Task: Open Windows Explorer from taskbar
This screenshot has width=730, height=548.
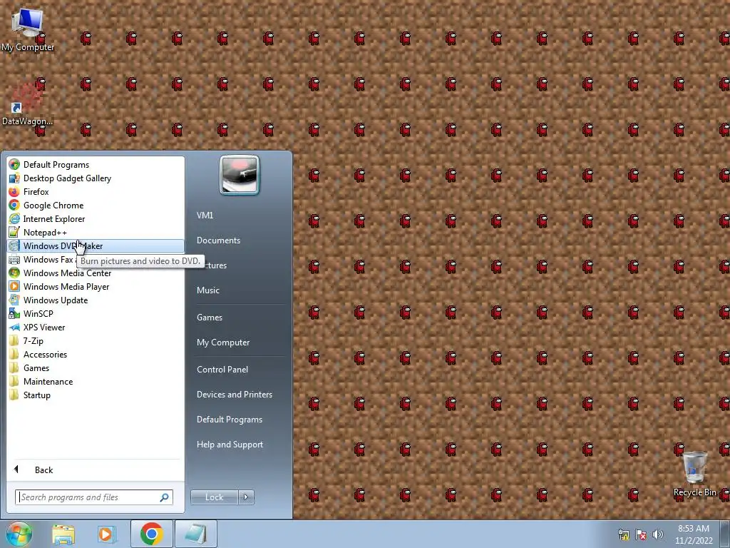Action: [x=63, y=534]
